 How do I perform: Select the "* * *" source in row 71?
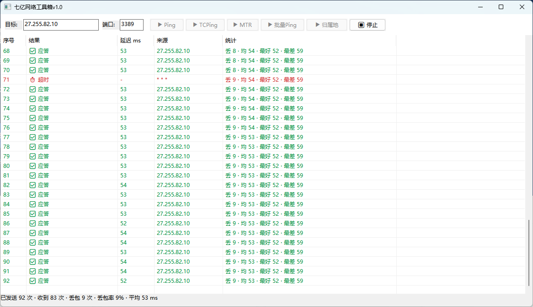pyautogui.click(x=162, y=79)
